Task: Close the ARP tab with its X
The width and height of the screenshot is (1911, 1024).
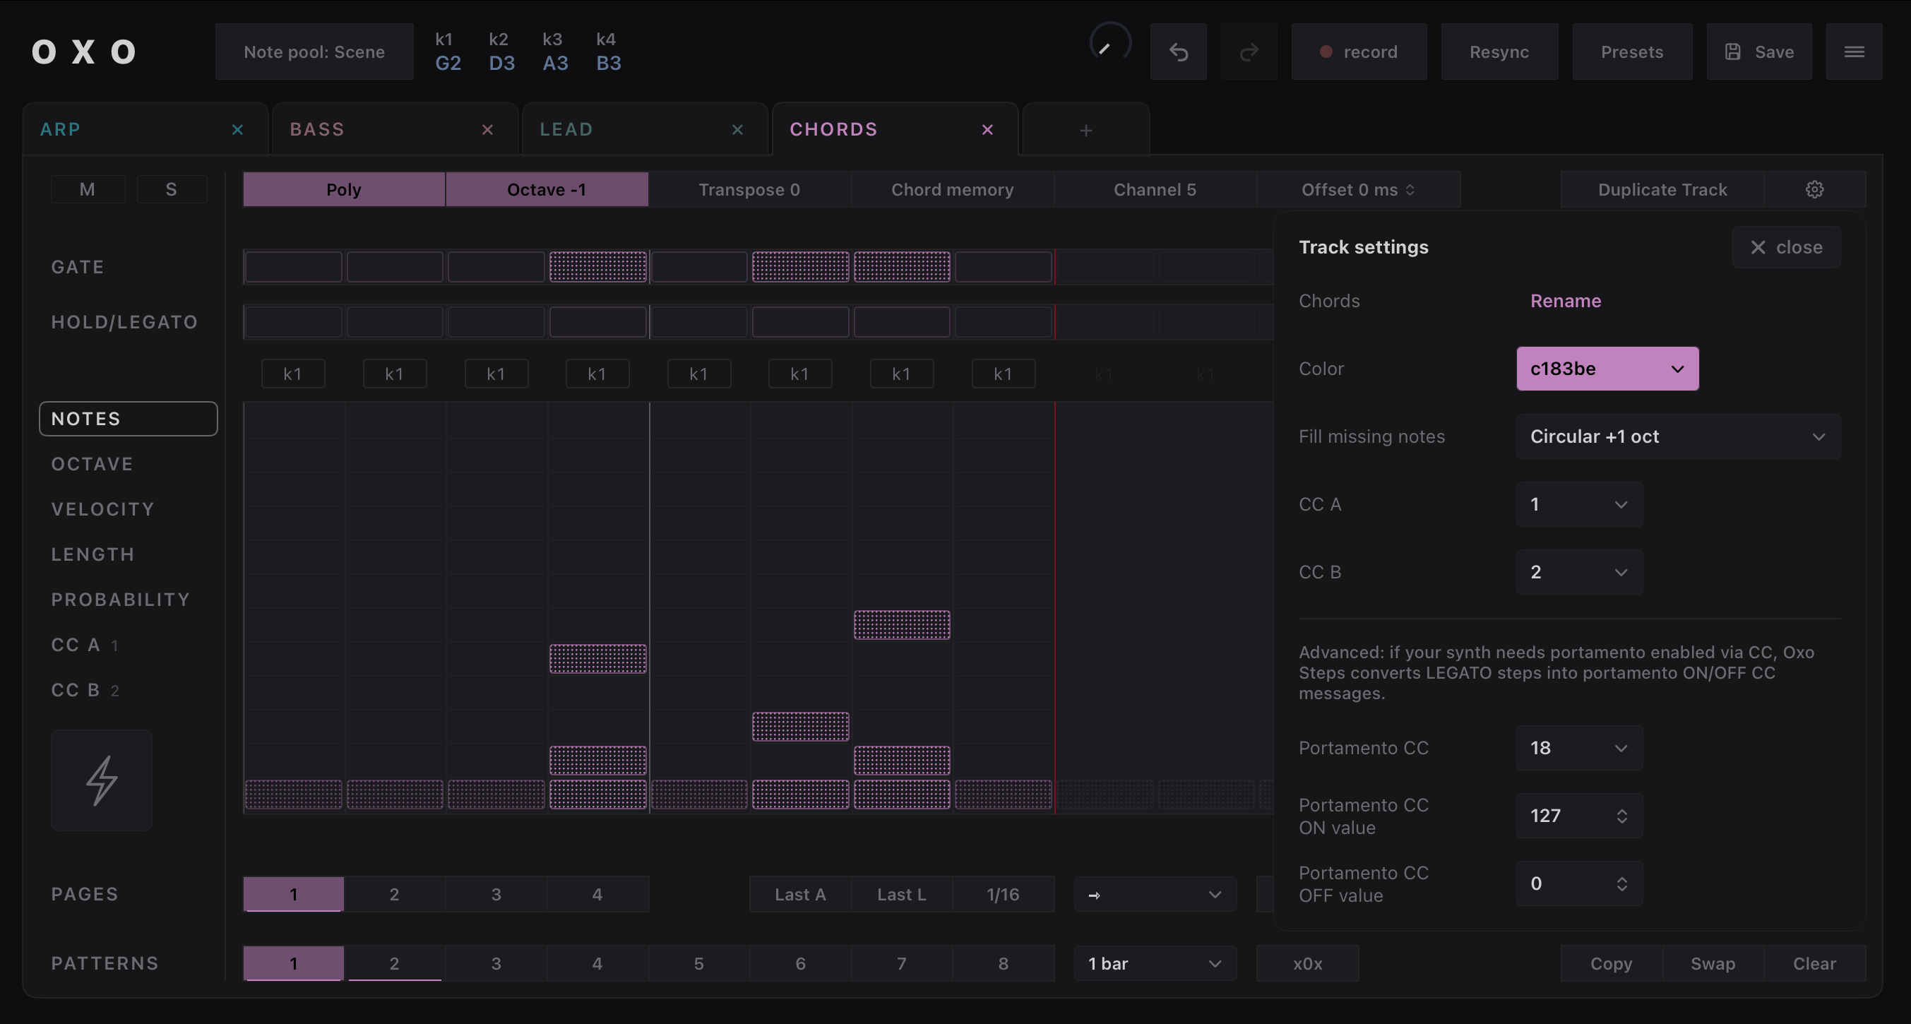Action: coord(237,130)
